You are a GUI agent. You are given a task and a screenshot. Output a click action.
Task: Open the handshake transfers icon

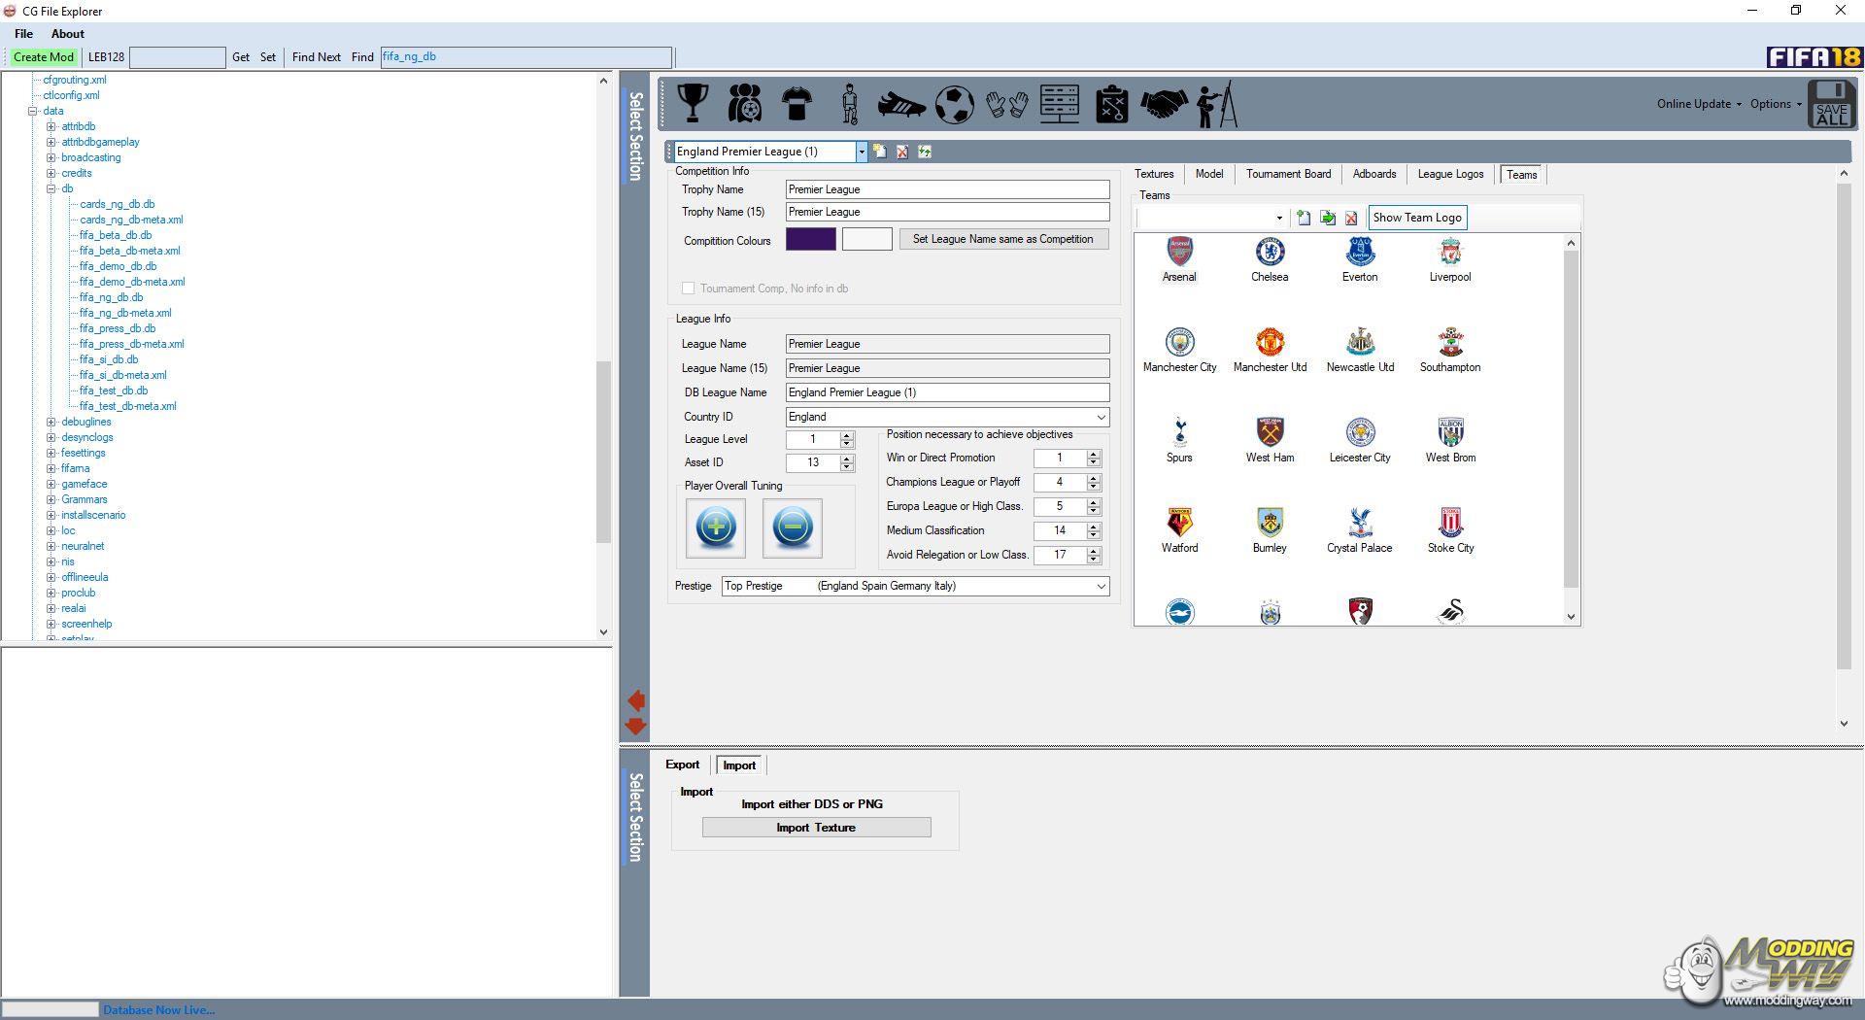[1163, 104]
